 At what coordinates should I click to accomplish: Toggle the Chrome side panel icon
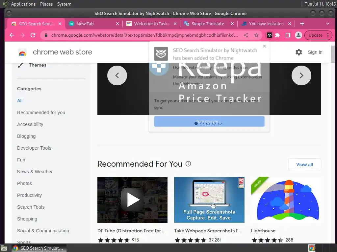(x=288, y=35)
